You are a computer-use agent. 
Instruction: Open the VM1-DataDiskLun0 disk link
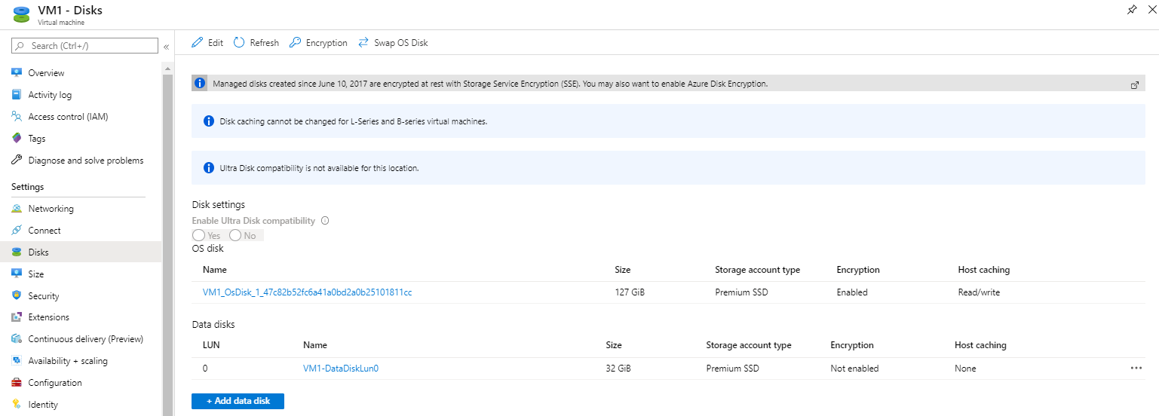point(341,369)
